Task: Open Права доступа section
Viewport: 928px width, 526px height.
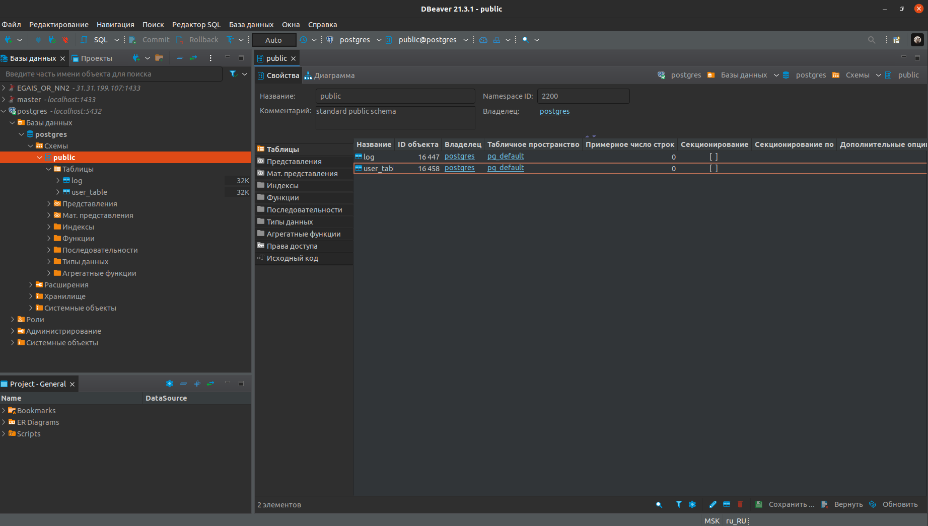Action: pos(304,246)
